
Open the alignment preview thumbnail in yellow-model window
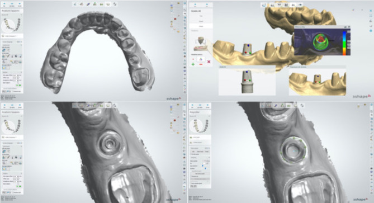[201, 44]
